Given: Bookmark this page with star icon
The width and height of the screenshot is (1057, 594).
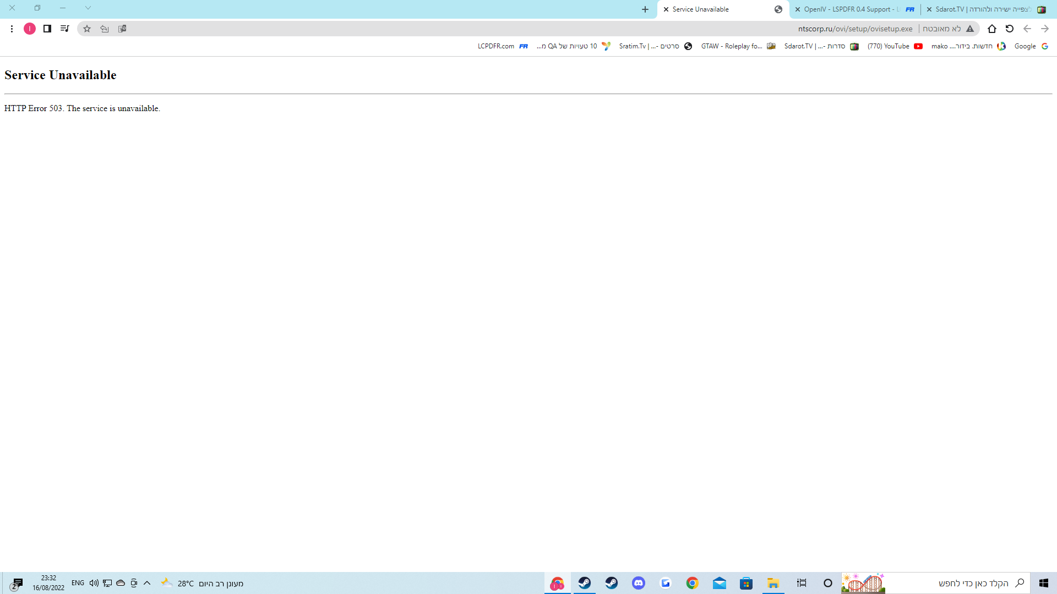Looking at the screenshot, I should [87, 29].
